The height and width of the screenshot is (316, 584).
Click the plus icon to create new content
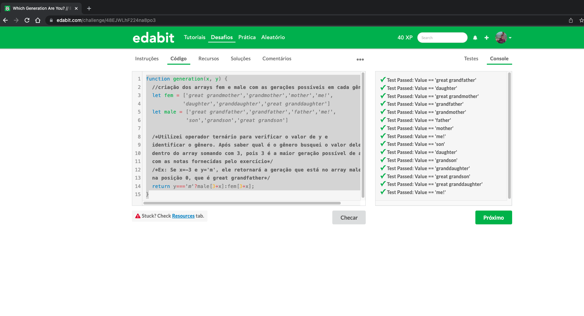click(486, 37)
